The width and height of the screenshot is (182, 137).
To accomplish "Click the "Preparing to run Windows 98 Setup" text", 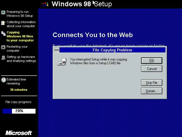I will (x=20, y=14).
